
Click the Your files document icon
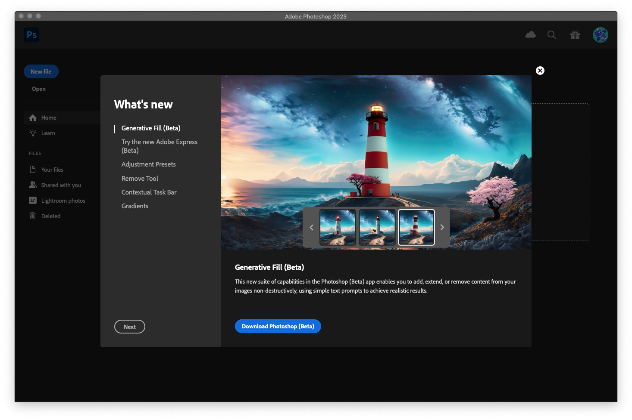click(33, 169)
